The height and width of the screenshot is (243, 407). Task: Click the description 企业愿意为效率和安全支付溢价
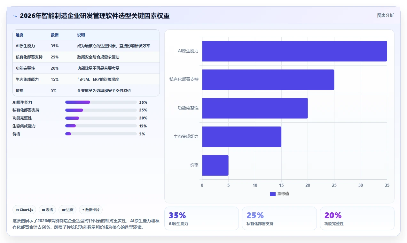click(104, 91)
